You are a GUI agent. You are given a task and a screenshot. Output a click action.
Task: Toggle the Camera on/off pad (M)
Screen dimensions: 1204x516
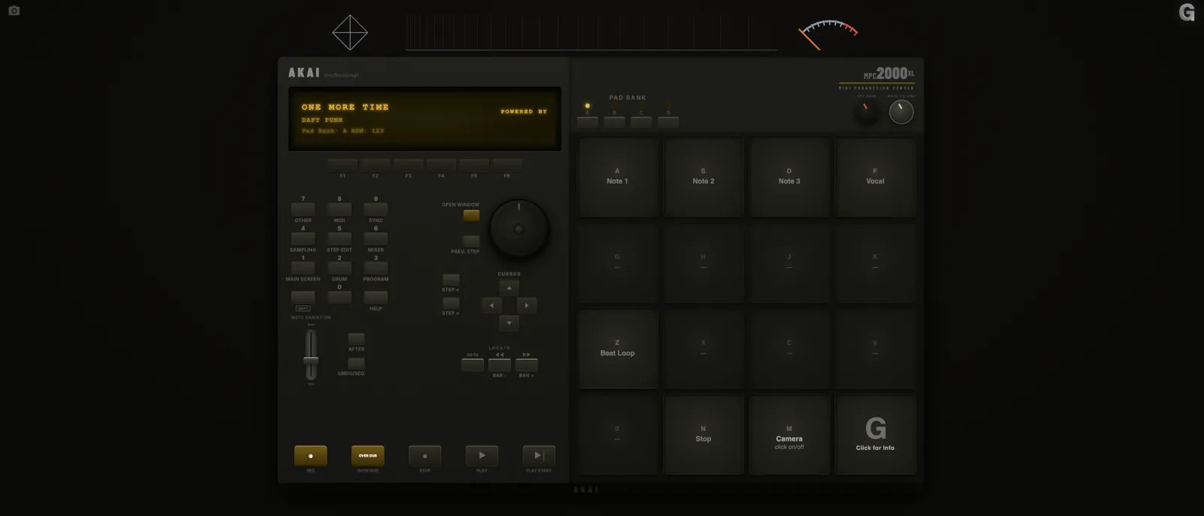pyautogui.click(x=789, y=435)
